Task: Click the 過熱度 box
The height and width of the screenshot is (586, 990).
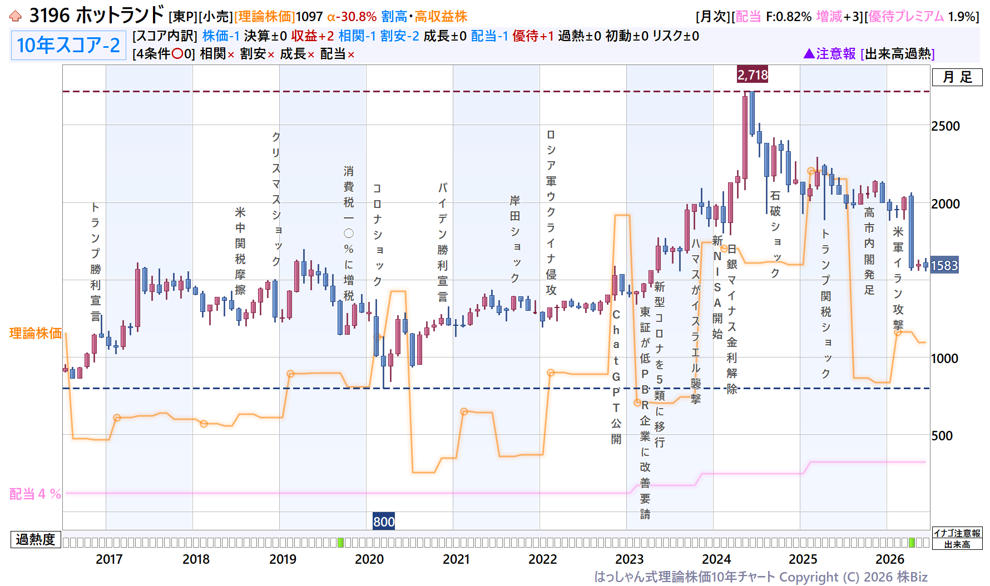Action: click(36, 540)
